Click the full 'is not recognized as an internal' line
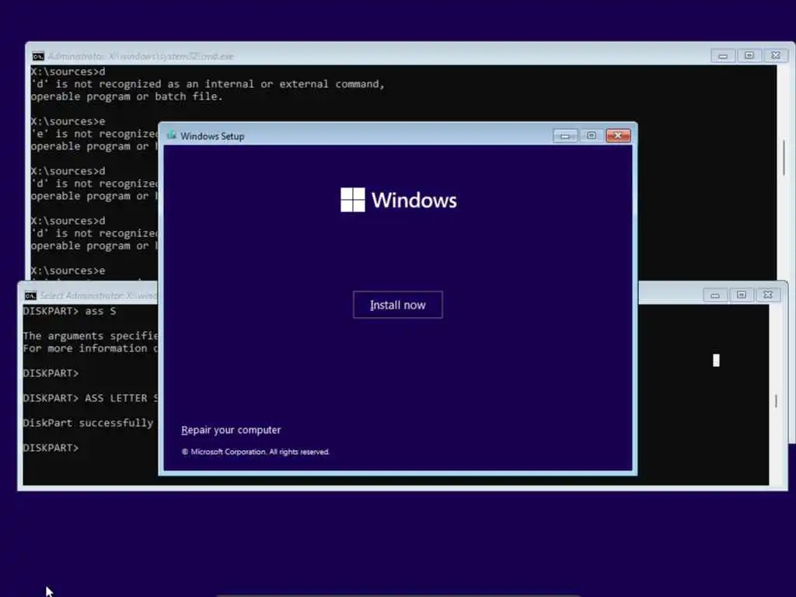Screen dimensions: 796x597 [208, 84]
